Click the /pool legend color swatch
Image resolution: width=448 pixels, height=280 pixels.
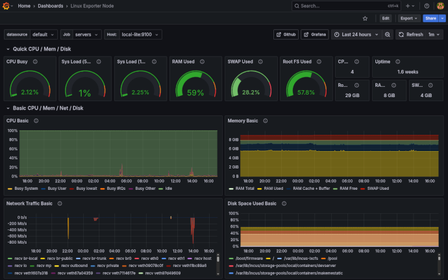(x=325, y=259)
